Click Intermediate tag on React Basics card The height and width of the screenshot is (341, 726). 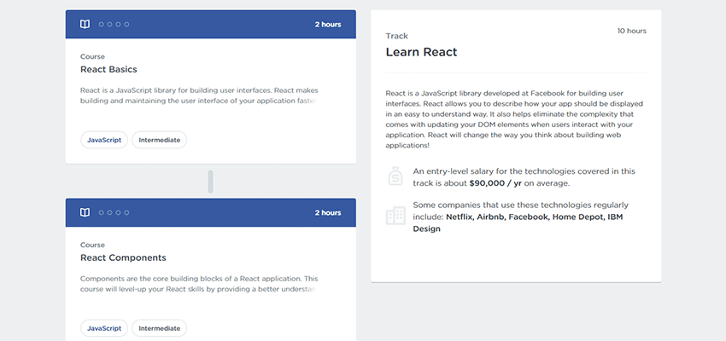tap(159, 140)
